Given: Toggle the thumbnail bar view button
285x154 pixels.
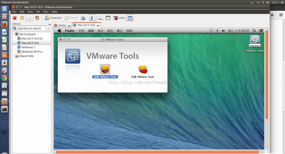Looking at the screenshot, I should coord(100,18).
